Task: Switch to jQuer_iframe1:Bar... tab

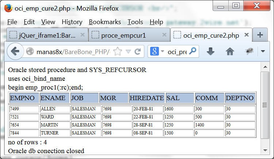Action: tap(47, 35)
